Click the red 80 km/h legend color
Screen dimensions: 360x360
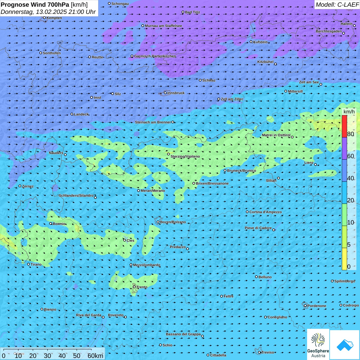(344, 126)
